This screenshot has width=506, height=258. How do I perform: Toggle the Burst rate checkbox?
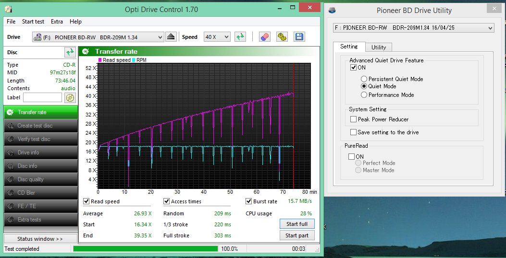249,201
